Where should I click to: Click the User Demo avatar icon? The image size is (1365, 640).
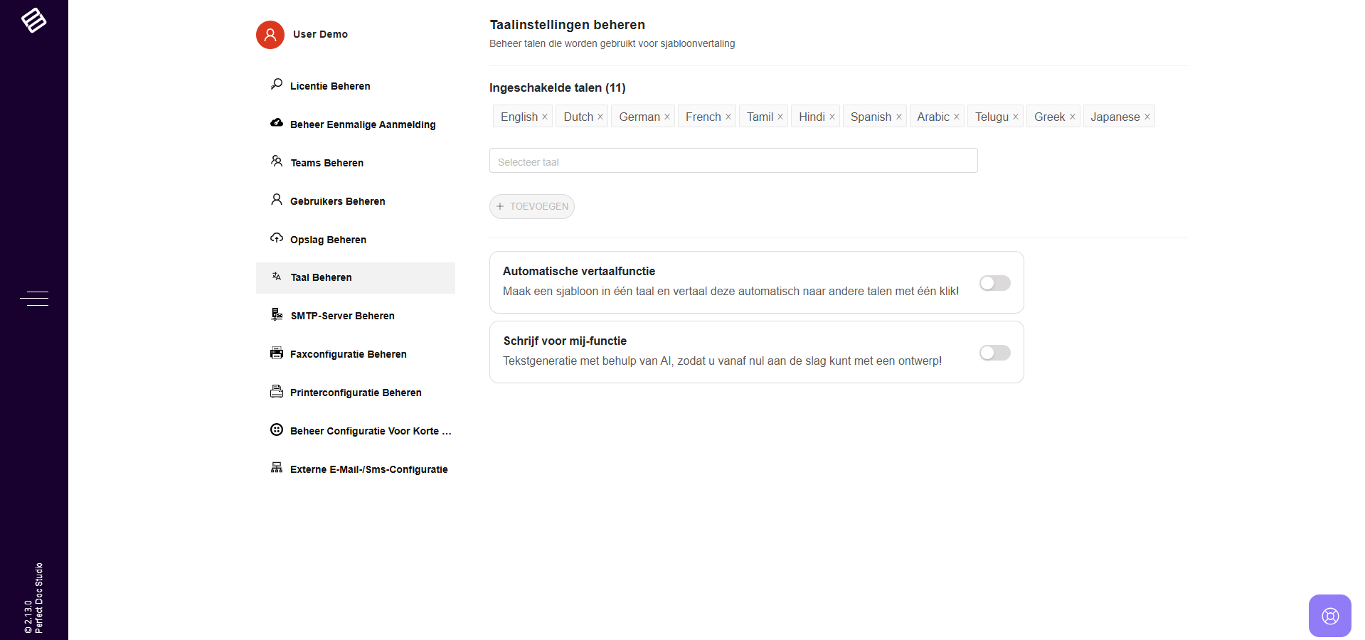click(270, 35)
